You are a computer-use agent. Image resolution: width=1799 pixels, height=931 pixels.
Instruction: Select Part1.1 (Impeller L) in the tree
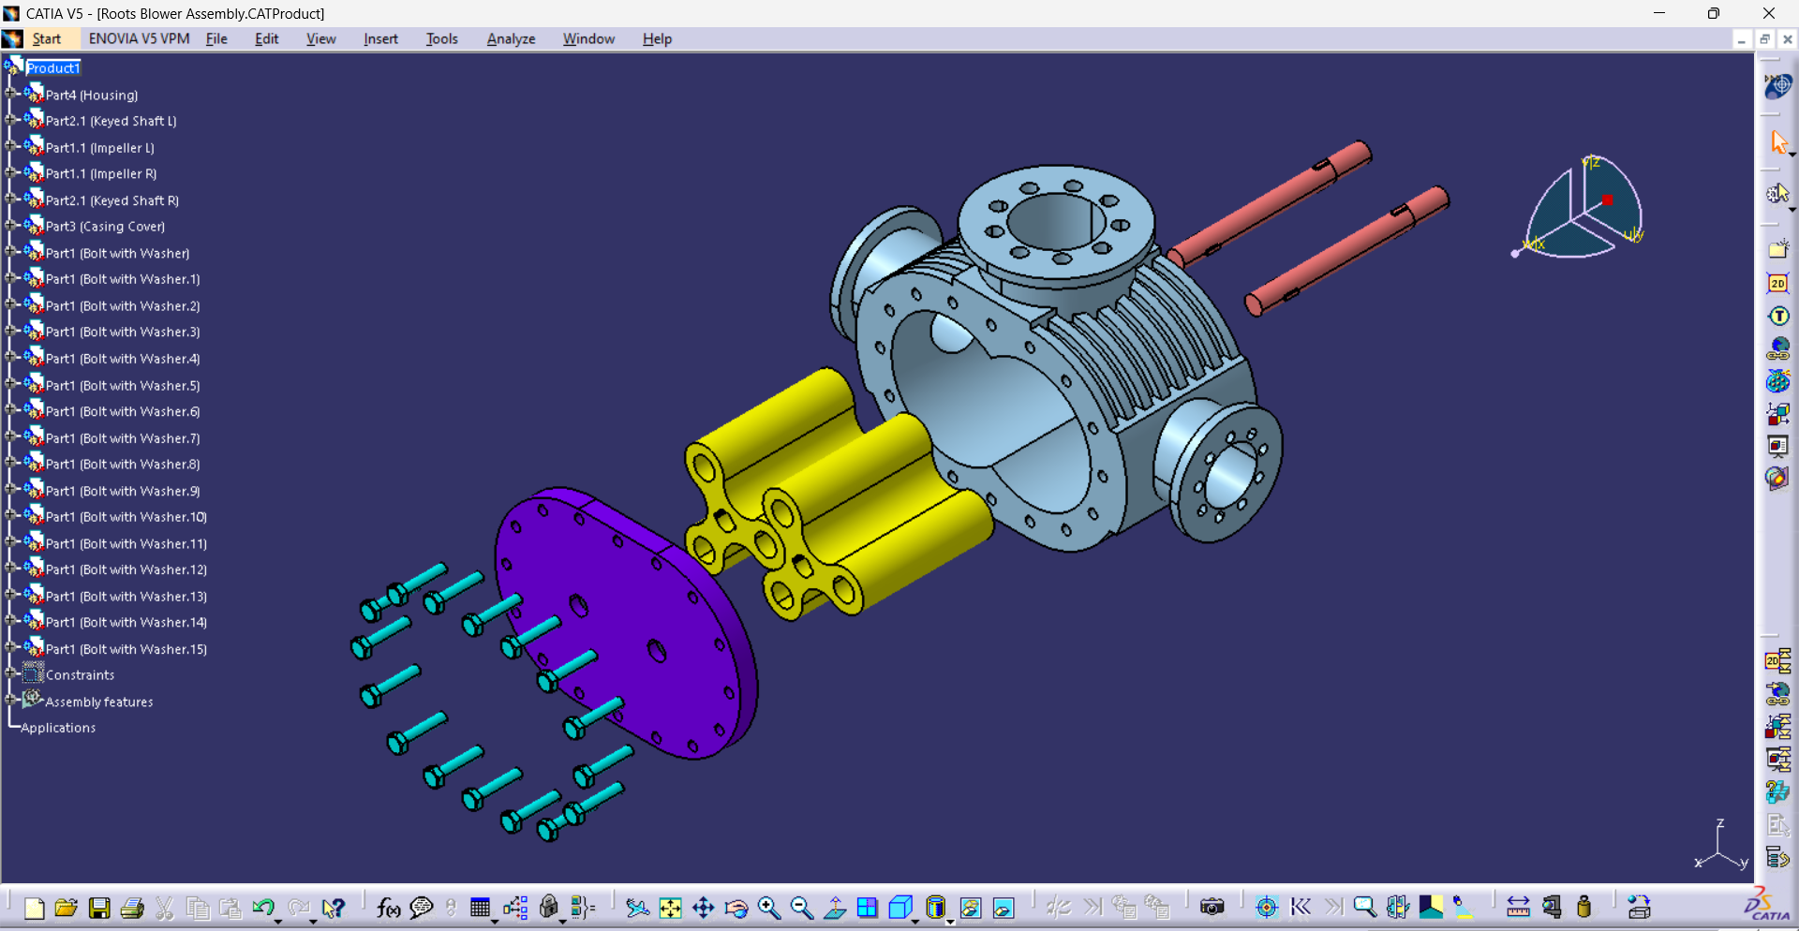click(x=100, y=148)
